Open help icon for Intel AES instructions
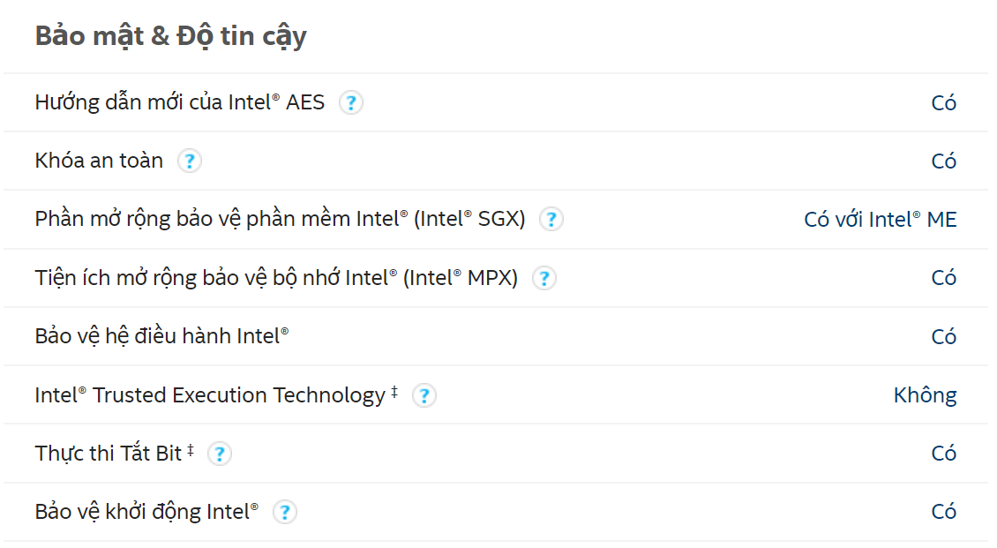 (351, 102)
